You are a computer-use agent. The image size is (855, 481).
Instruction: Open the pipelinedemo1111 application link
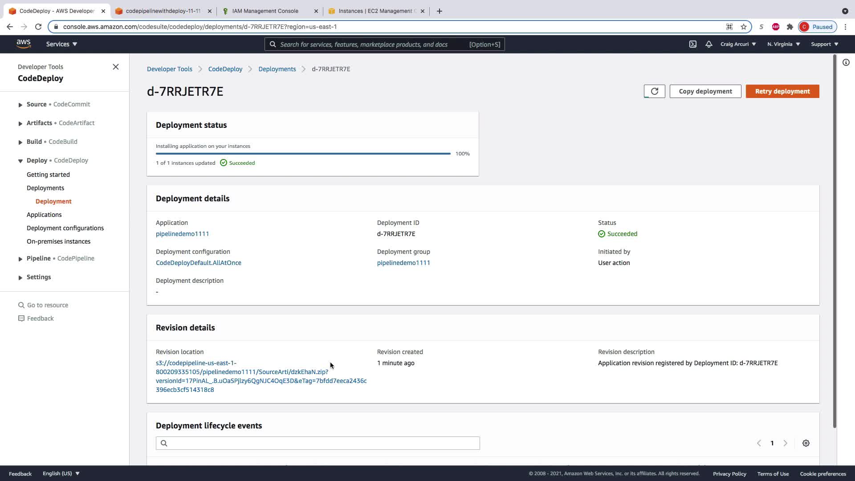click(x=182, y=234)
